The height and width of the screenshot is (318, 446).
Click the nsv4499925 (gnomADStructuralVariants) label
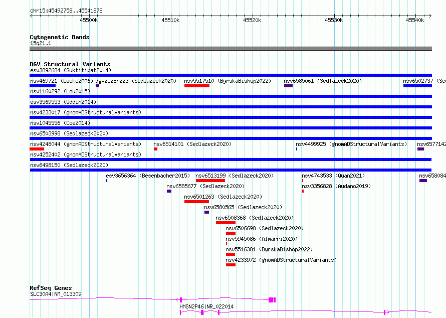pos(351,144)
